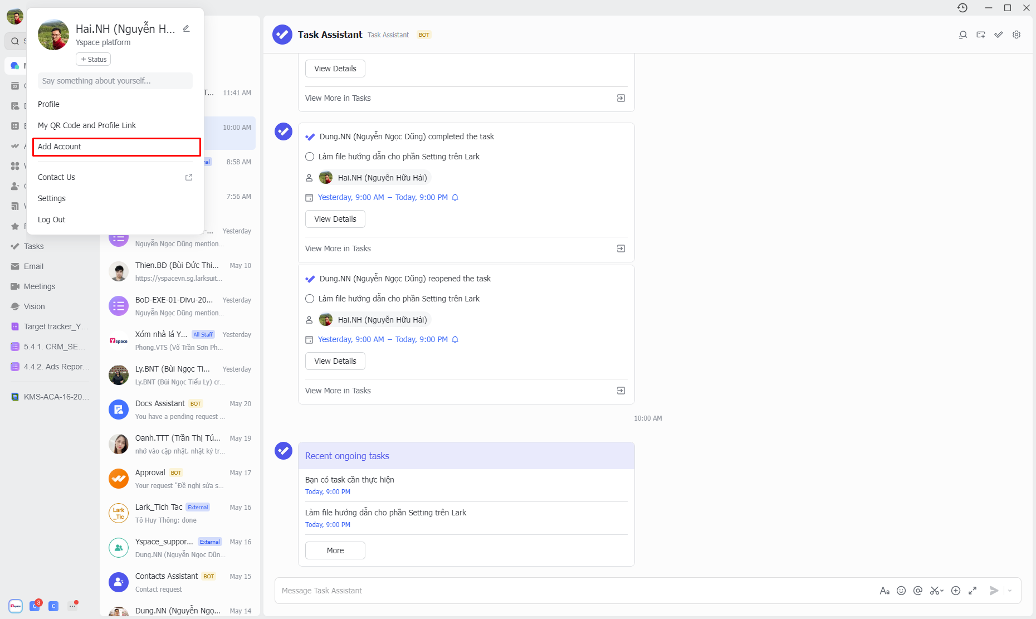Open Docs Assistant bot chat

(x=179, y=410)
